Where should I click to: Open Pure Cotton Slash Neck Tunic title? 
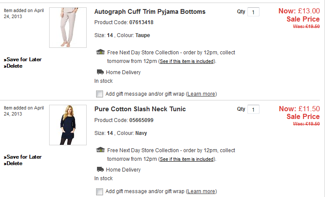pyautogui.click(x=140, y=109)
